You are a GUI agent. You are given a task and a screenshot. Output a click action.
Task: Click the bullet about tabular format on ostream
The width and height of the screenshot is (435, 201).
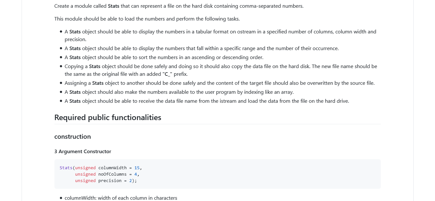[x=221, y=36]
